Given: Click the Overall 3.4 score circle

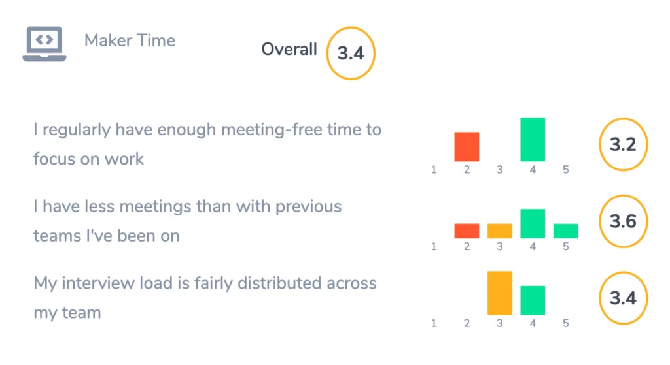Looking at the screenshot, I should [351, 54].
